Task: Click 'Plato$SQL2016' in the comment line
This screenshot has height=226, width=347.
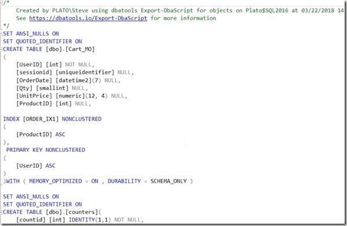Action: pyautogui.click(x=267, y=10)
